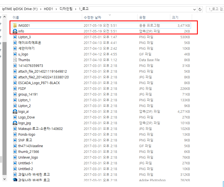Click the Thumbs database file icon
This screenshot has width=224, height=187.
pos(15,60)
